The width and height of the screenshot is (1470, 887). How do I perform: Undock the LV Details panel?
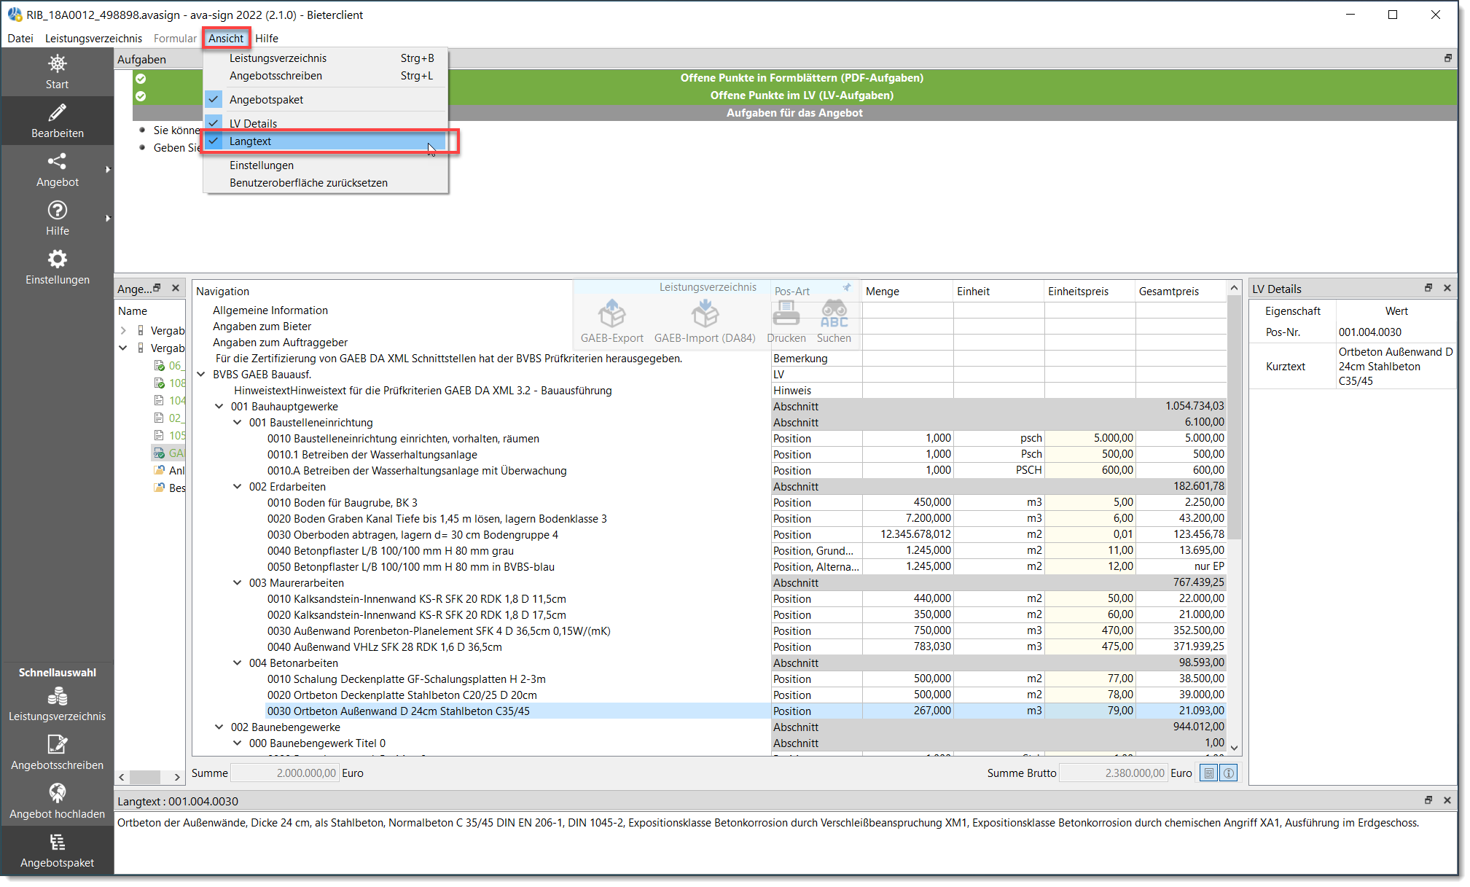point(1428,289)
